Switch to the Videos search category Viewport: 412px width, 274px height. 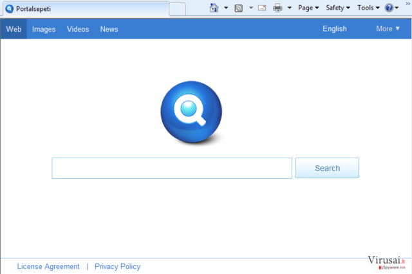coord(78,29)
